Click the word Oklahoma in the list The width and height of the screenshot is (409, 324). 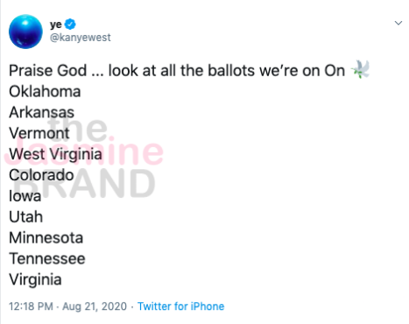point(45,92)
